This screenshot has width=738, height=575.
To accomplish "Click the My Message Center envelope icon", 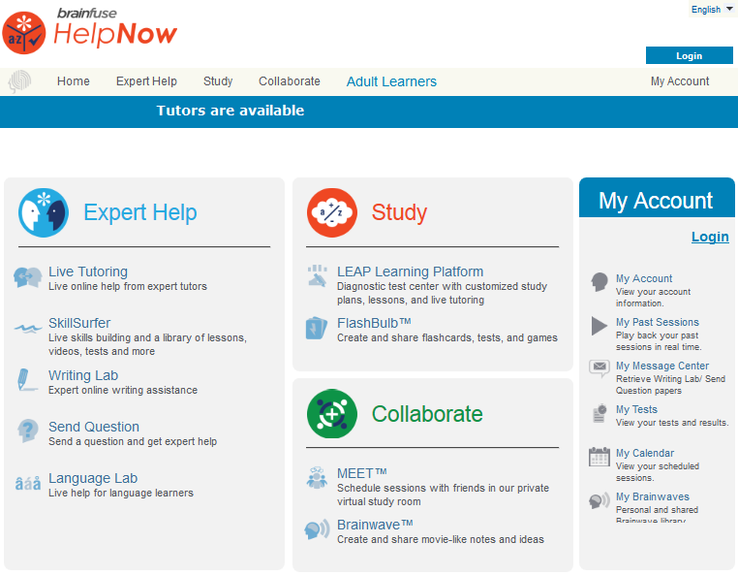I will click(600, 368).
